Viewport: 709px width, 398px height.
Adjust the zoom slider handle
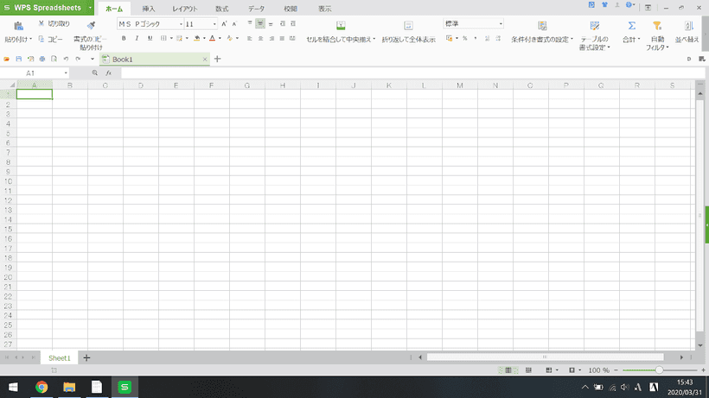(x=659, y=370)
